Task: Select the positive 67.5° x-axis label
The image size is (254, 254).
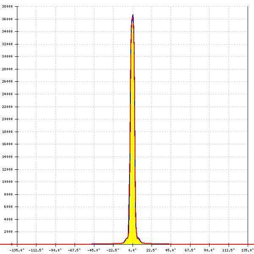Action: pos(190,250)
